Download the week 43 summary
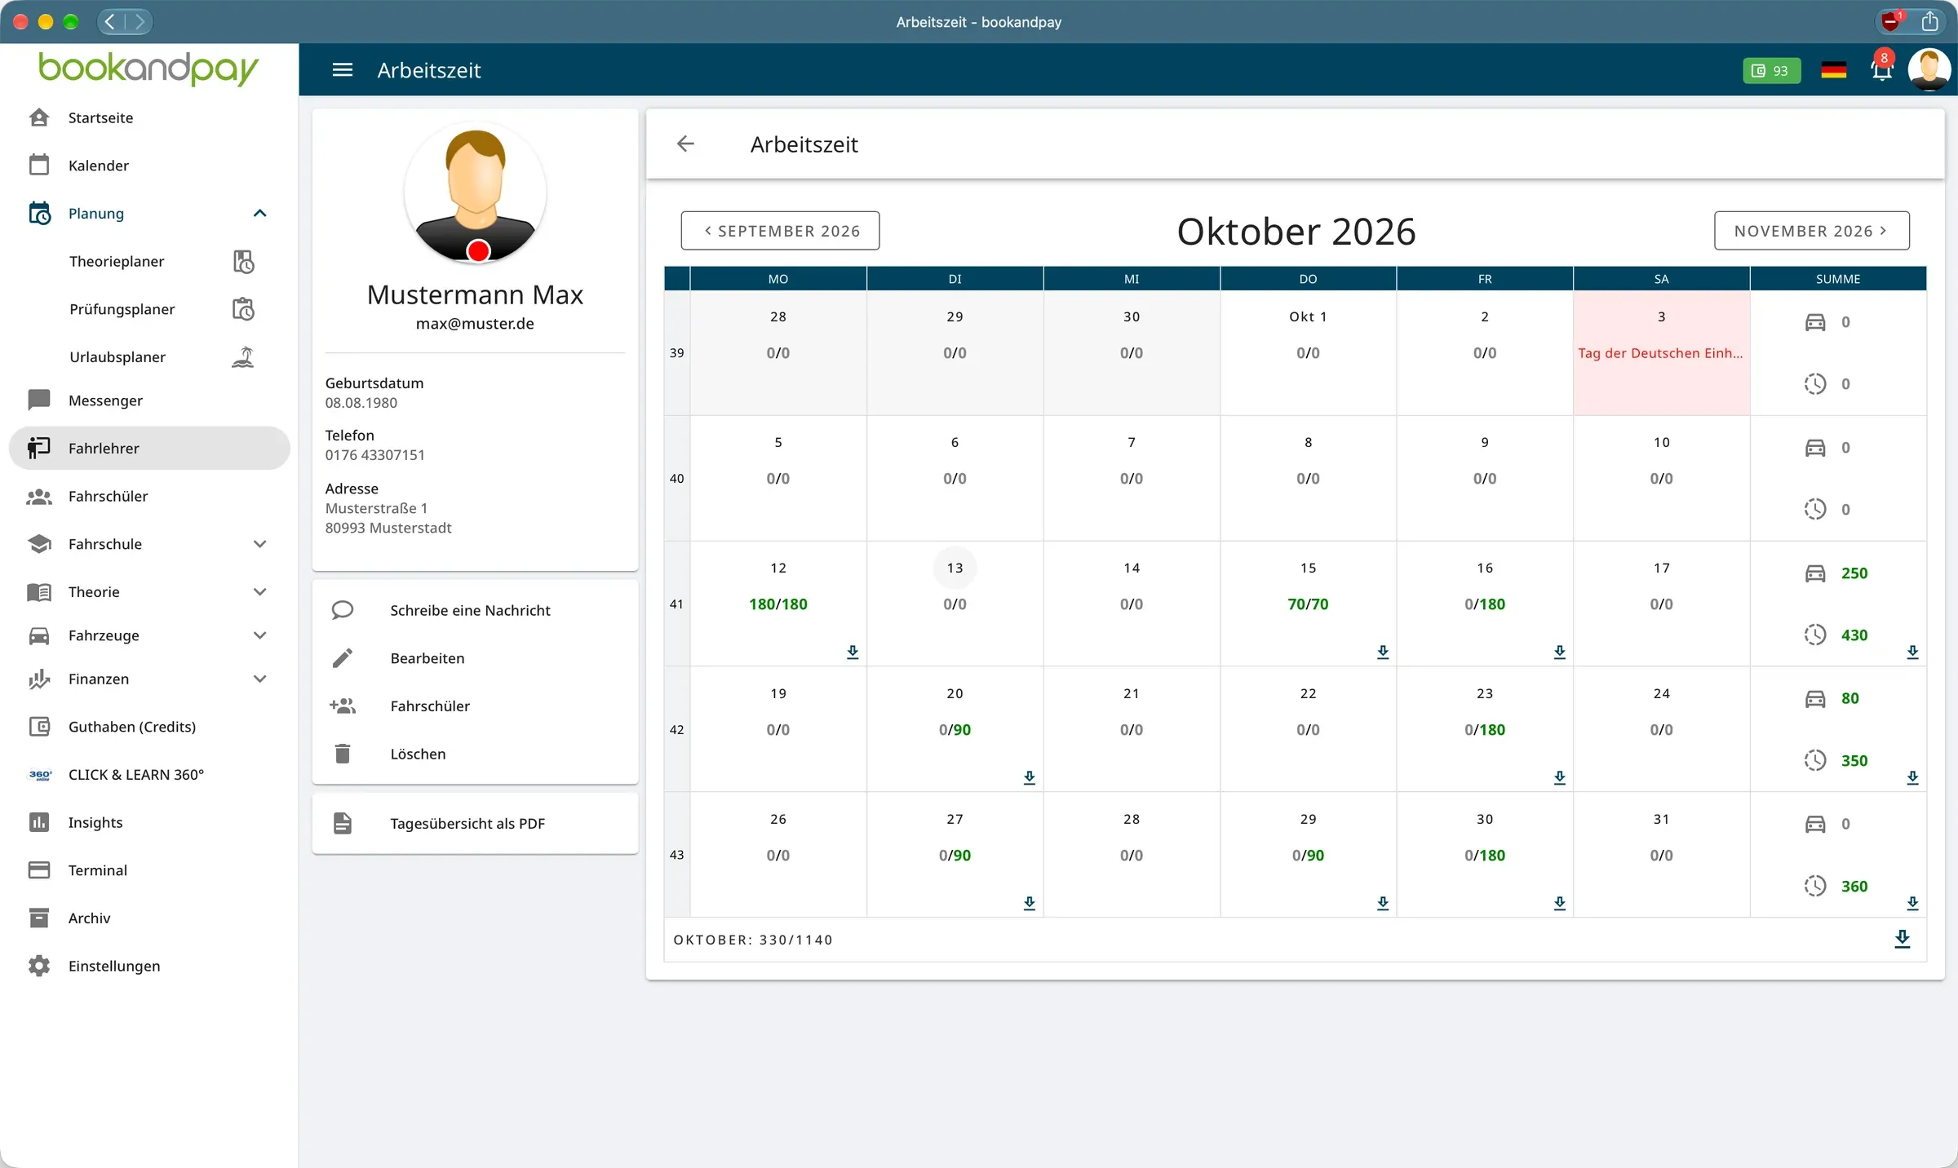1958x1168 pixels. tap(1912, 903)
